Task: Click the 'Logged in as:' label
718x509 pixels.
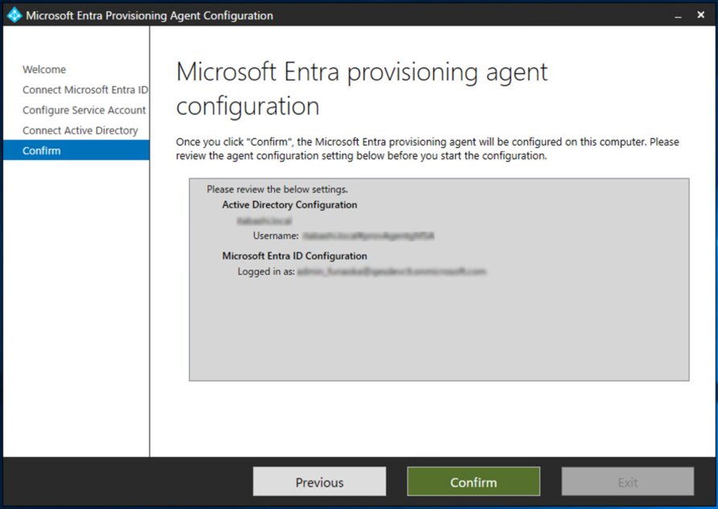Action: [266, 272]
